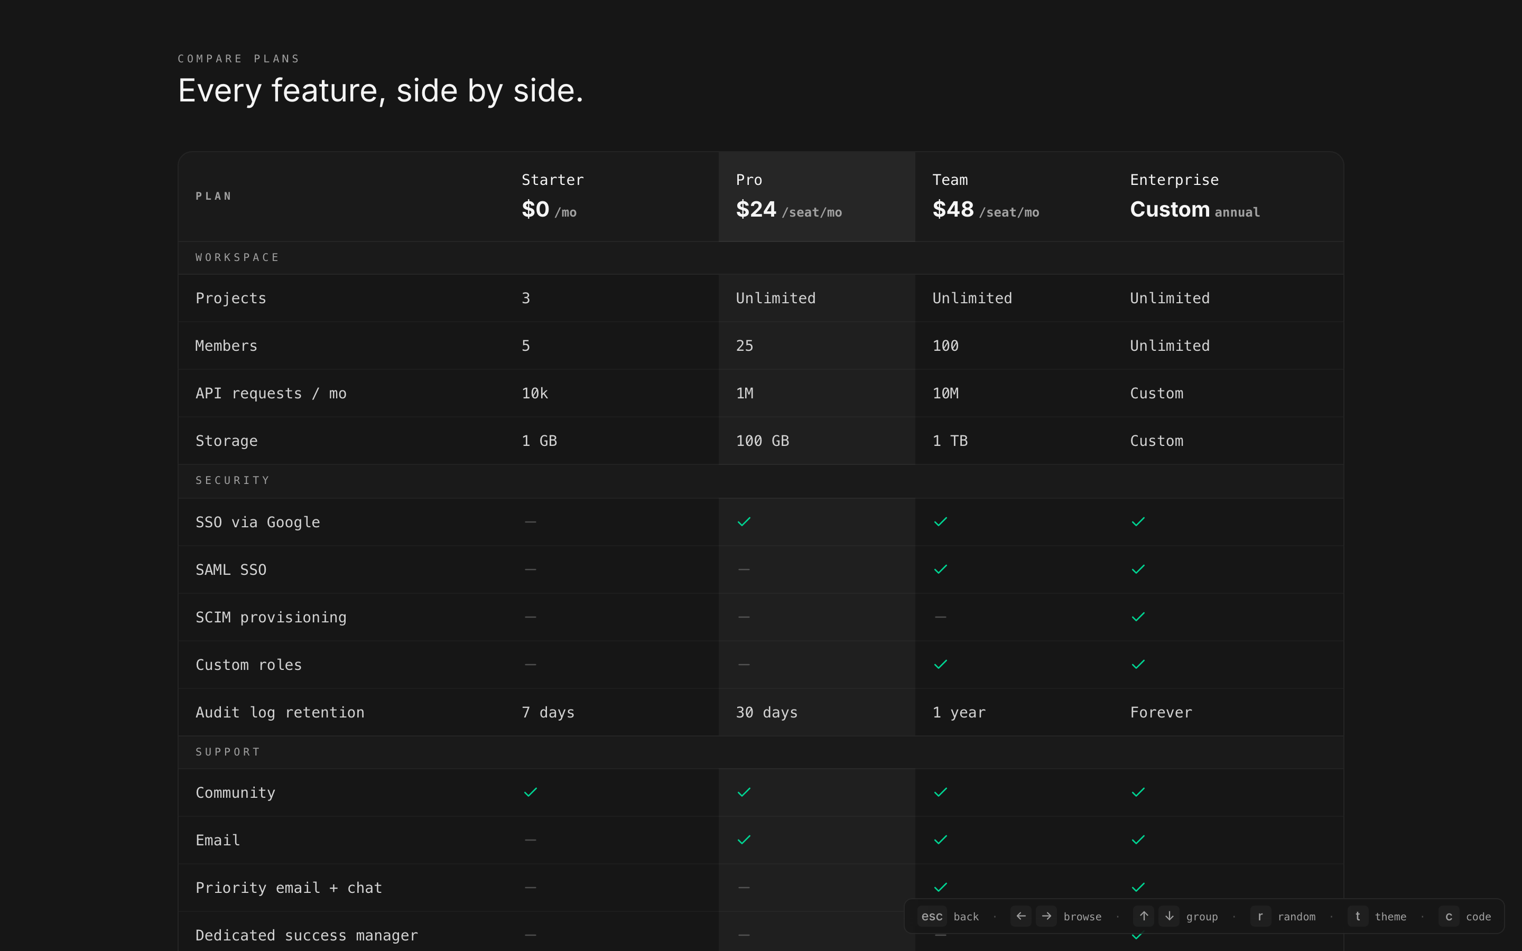Click the Security section heading

[x=233, y=481]
